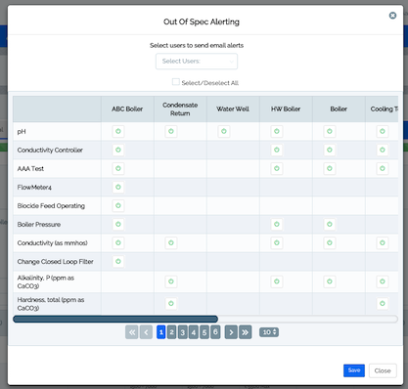
Task: Check the Select/Deselect All checkbox
Action: click(176, 82)
